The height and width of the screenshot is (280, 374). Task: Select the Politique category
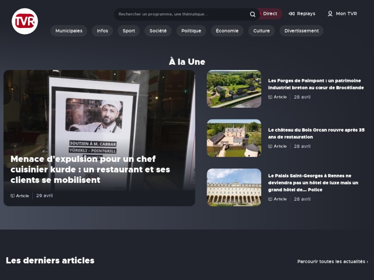(191, 31)
